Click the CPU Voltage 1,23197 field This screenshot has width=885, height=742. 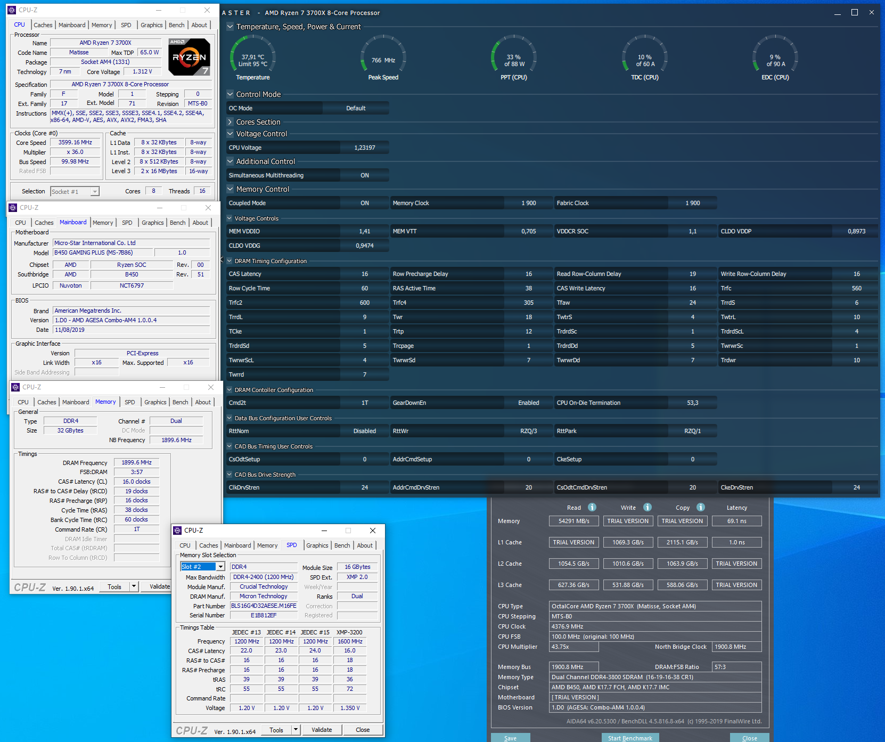click(365, 148)
